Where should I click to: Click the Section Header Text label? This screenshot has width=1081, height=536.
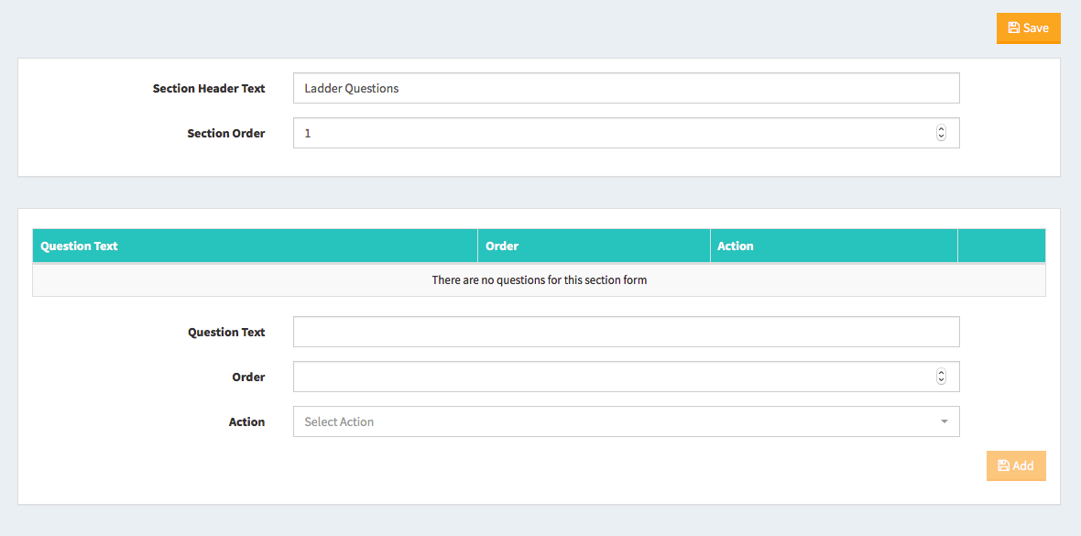(209, 88)
